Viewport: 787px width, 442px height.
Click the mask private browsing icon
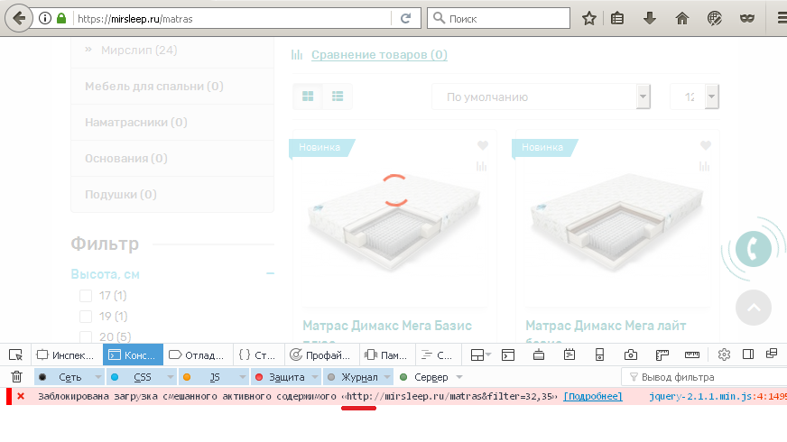(x=747, y=19)
